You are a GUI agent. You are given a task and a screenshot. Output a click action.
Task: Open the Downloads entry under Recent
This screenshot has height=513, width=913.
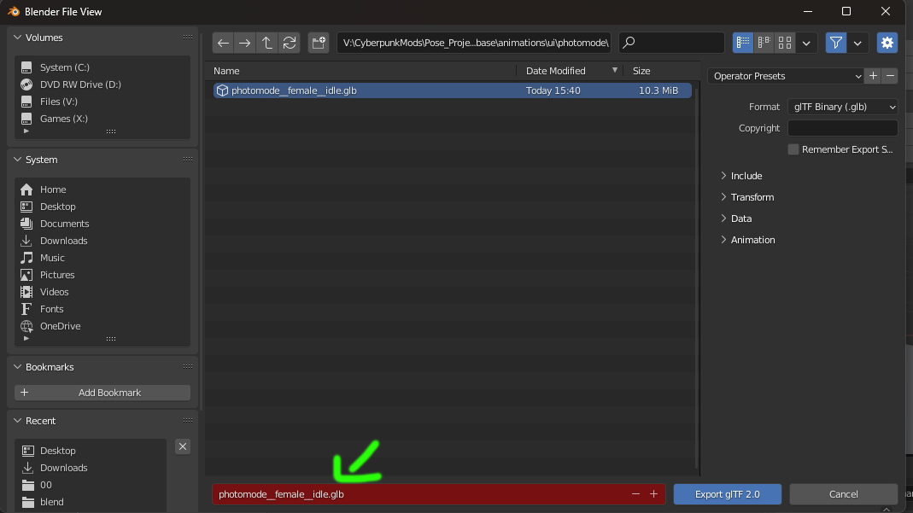tap(64, 468)
